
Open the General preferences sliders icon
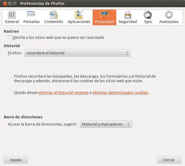point(12,14)
